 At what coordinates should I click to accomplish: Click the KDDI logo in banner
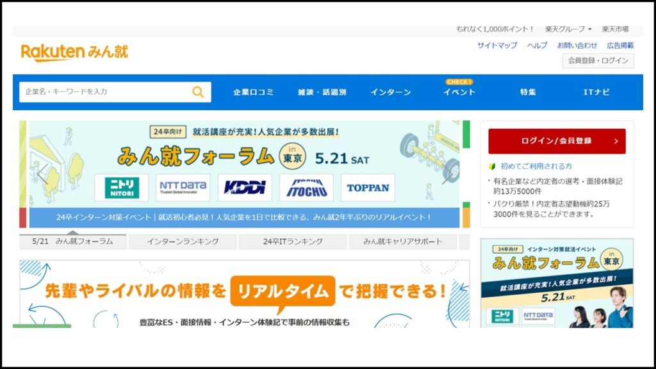[245, 188]
